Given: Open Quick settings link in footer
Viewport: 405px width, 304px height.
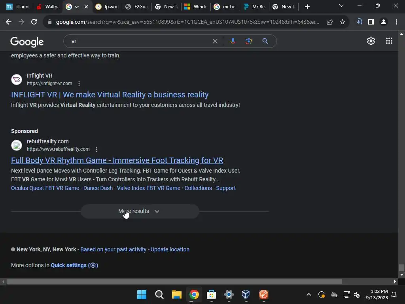Looking at the screenshot, I should [74, 265].
